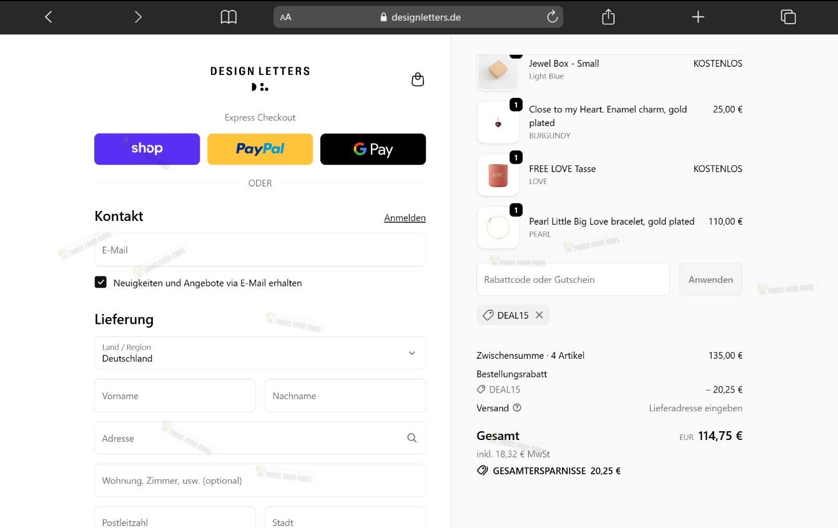
Task: Focus the E-Mail input field
Action: (x=260, y=250)
